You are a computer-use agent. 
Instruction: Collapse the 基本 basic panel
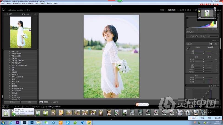click(218, 40)
